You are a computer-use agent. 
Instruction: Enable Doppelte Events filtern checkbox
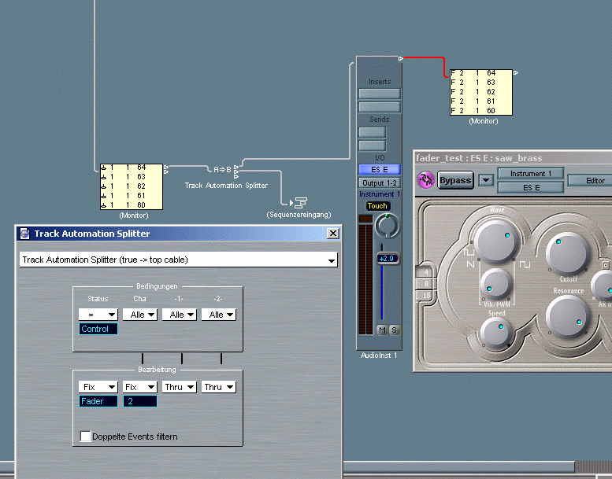coord(86,436)
